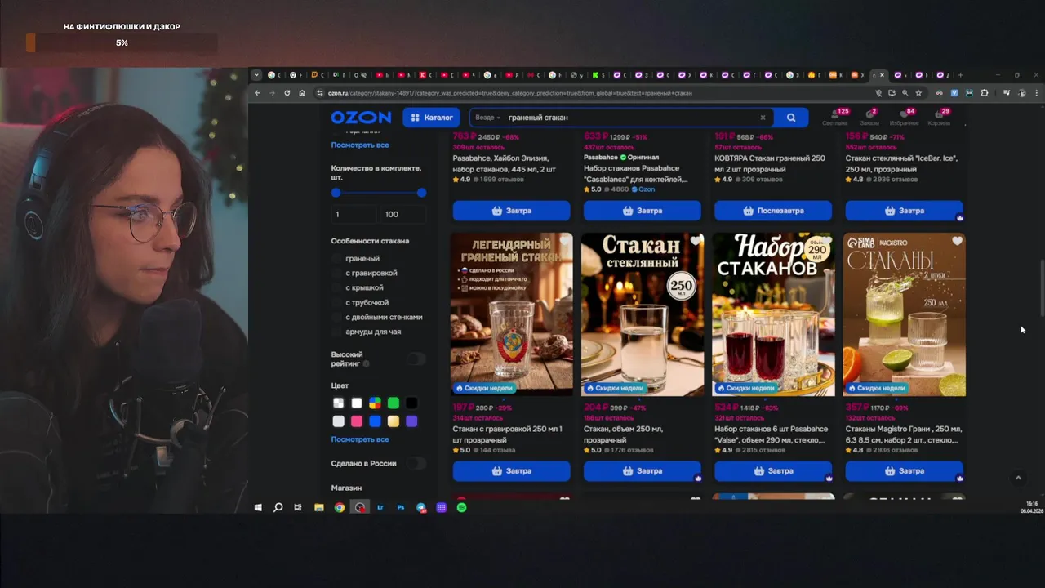Click Послезавтра button for КОВТЯРА стакан
This screenshot has width=1045, height=588.
(773, 211)
